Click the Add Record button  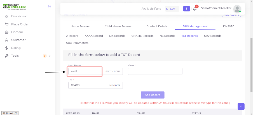click(x=153, y=95)
